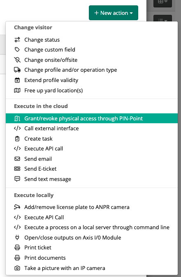Click the map icon for Free up yard location(s)

[17, 90]
